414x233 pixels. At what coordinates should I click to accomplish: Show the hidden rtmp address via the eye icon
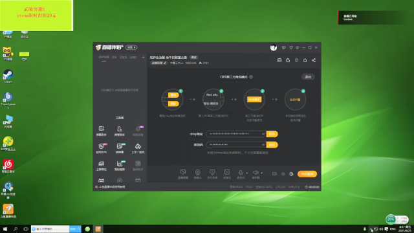point(263,134)
